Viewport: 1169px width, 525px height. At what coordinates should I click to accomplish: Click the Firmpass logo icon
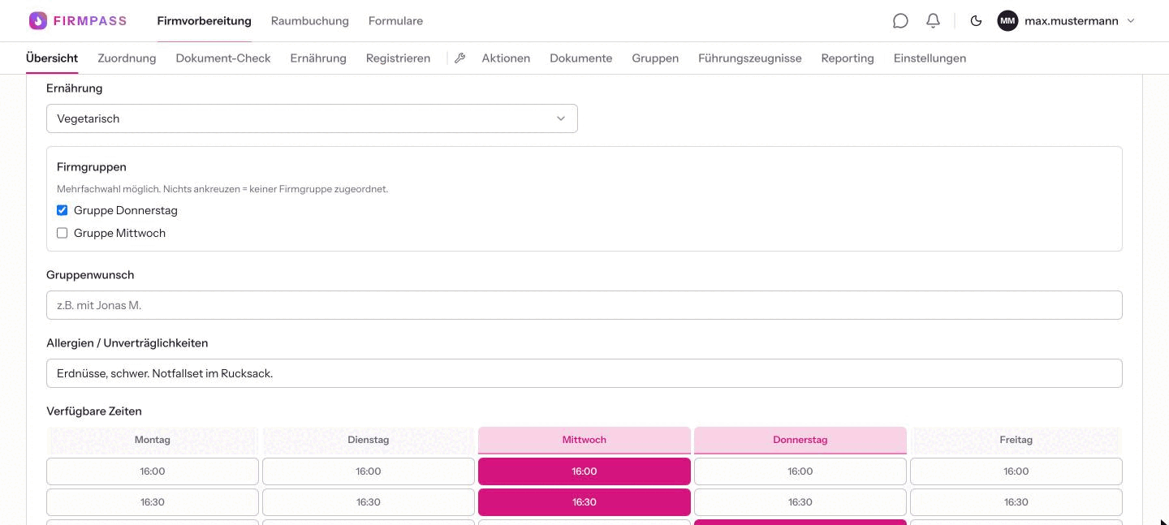pos(38,21)
